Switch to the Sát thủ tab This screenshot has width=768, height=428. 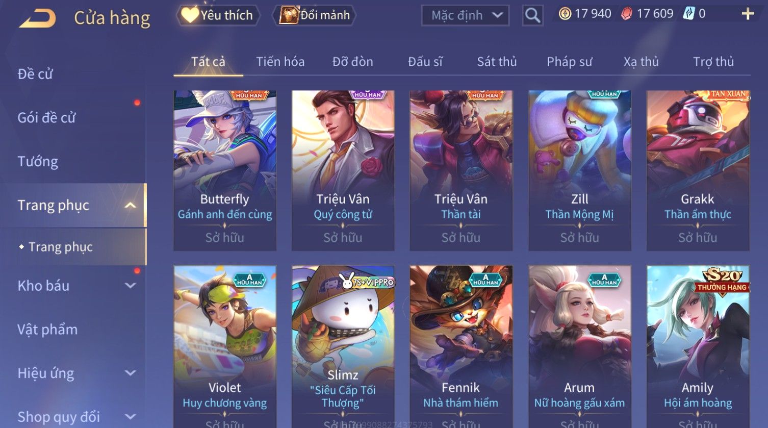pos(497,62)
